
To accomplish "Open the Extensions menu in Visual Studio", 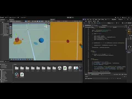I will [x=90, y=21].
